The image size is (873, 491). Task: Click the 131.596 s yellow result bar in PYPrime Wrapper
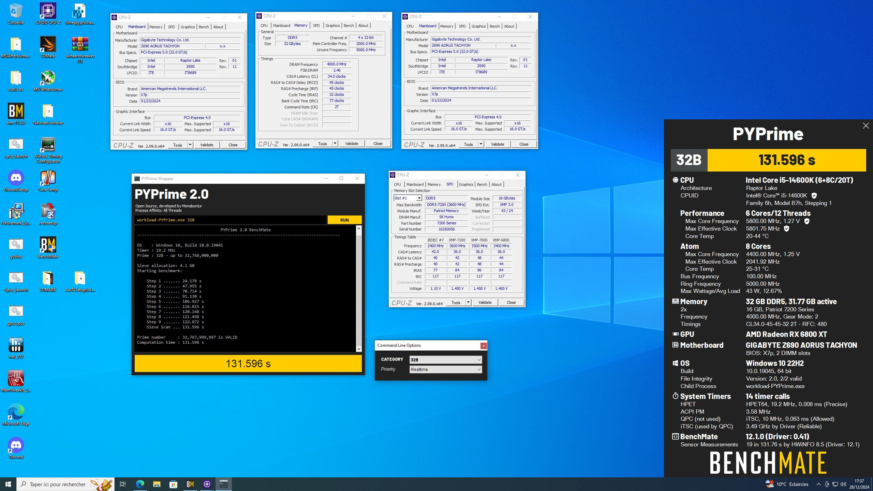coord(248,363)
